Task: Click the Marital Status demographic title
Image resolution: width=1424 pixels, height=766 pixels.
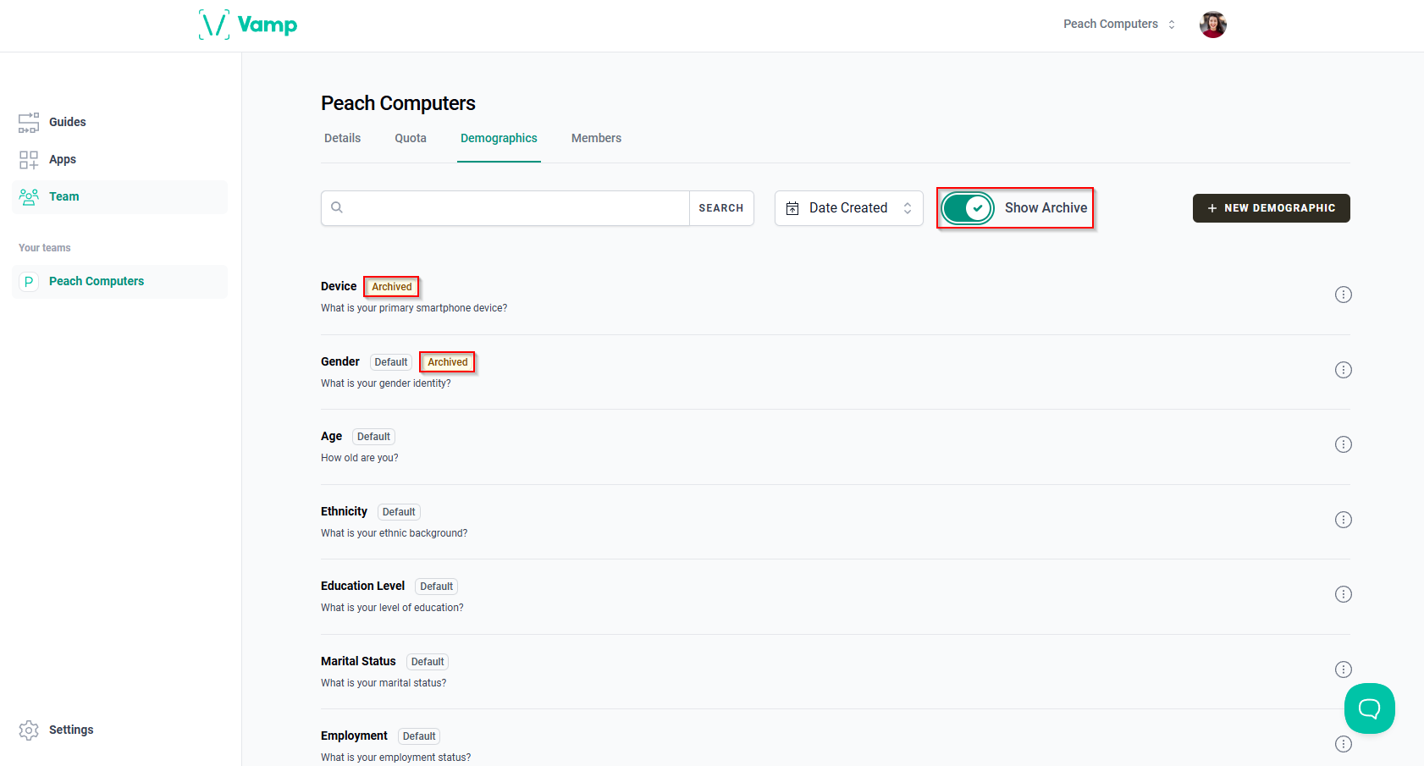Action: tap(358, 661)
